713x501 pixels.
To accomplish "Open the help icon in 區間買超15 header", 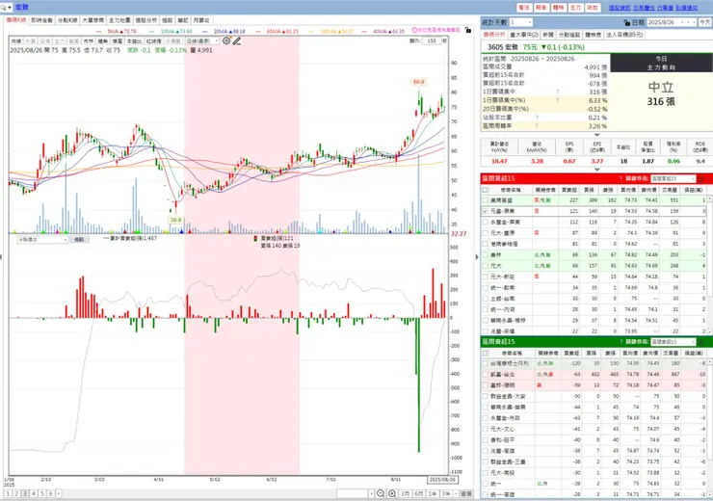I will (621, 178).
